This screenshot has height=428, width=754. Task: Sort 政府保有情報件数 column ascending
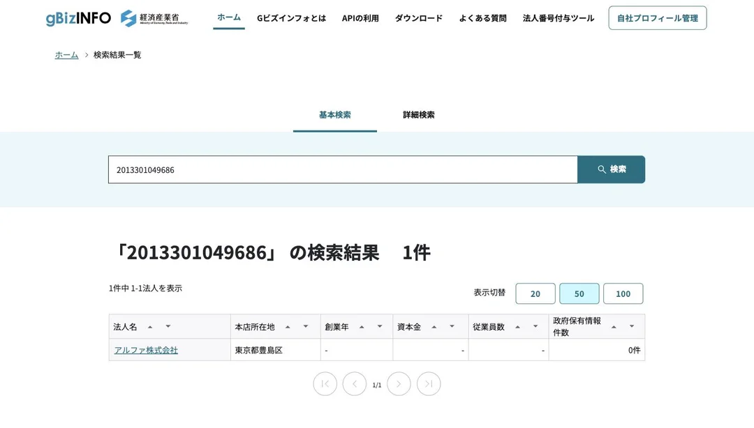614,327
